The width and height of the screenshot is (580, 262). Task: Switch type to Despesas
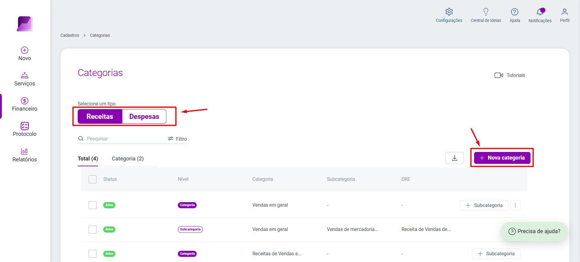point(144,116)
